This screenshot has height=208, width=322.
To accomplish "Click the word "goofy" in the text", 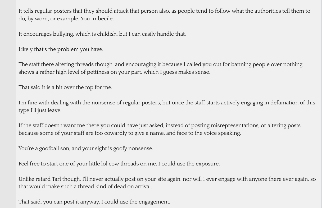I will point(120,149).
